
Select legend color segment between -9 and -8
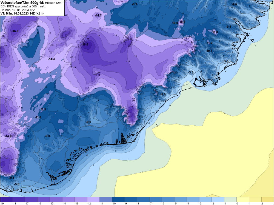[131, 200]
